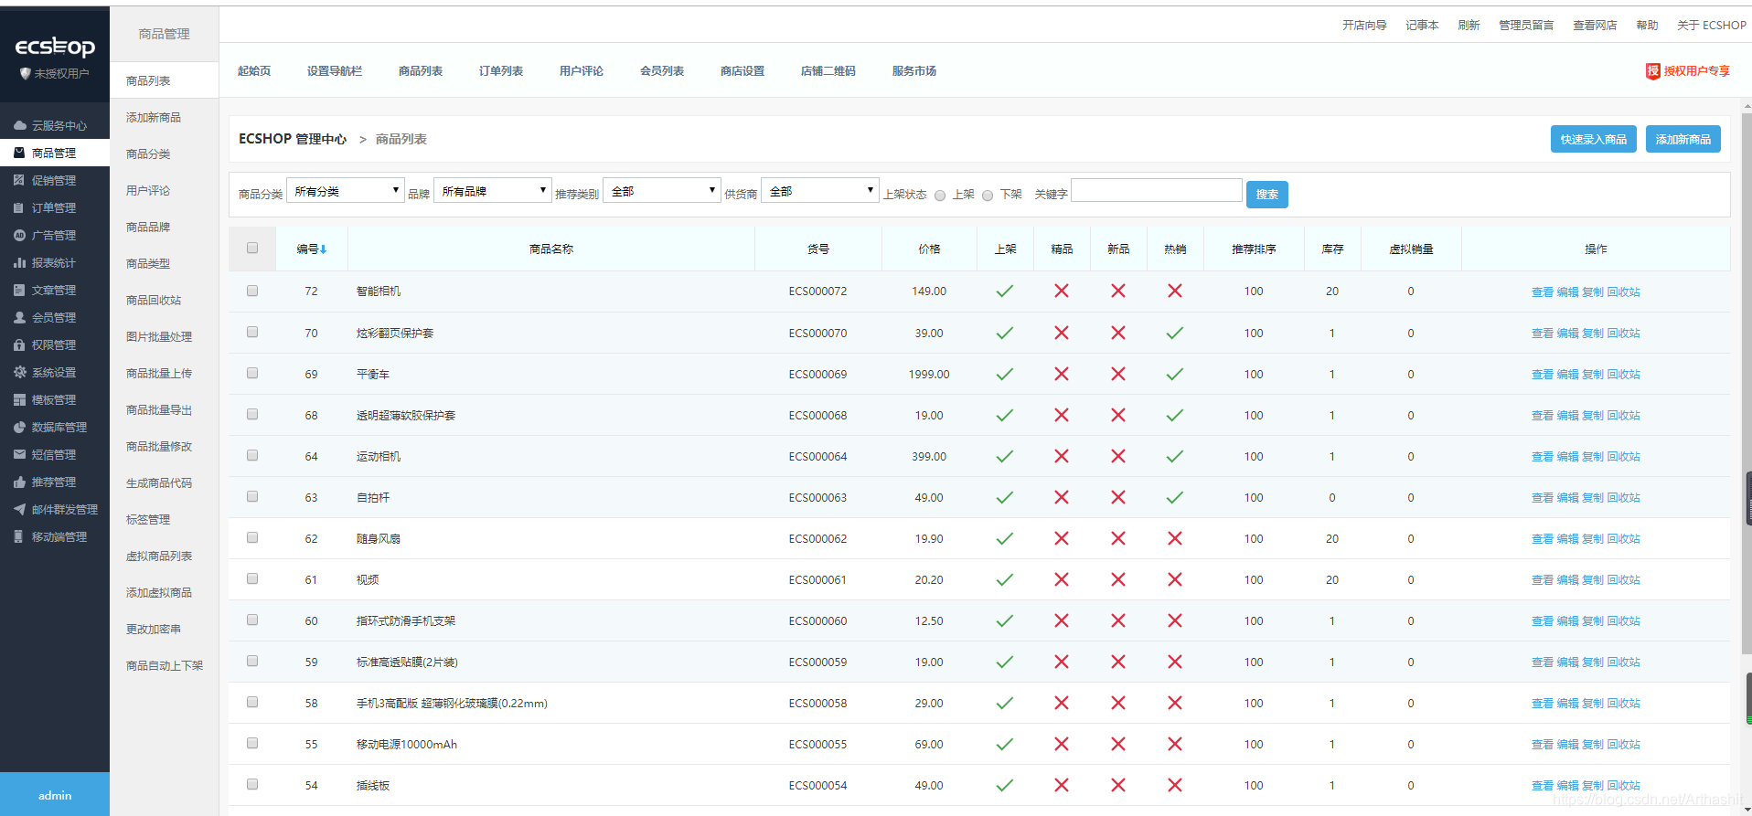
Task: Open 商品批量上传 in submenu
Action: pyautogui.click(x=159, y=374)
